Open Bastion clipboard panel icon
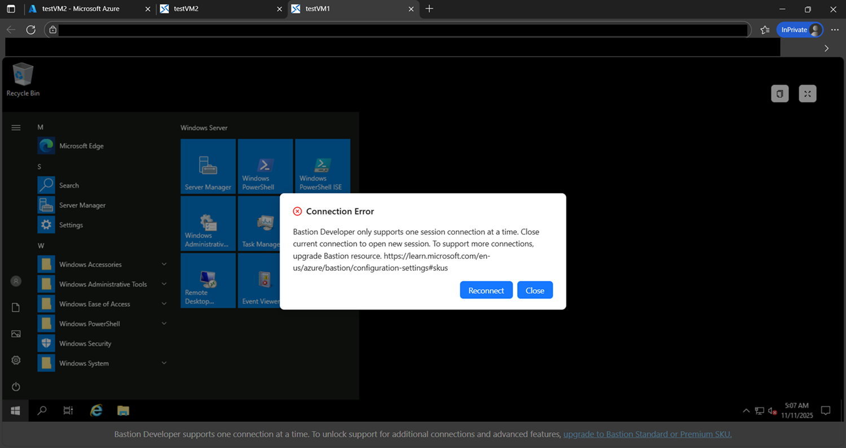Viewport: 846px width, 448px height. (779, 94)
